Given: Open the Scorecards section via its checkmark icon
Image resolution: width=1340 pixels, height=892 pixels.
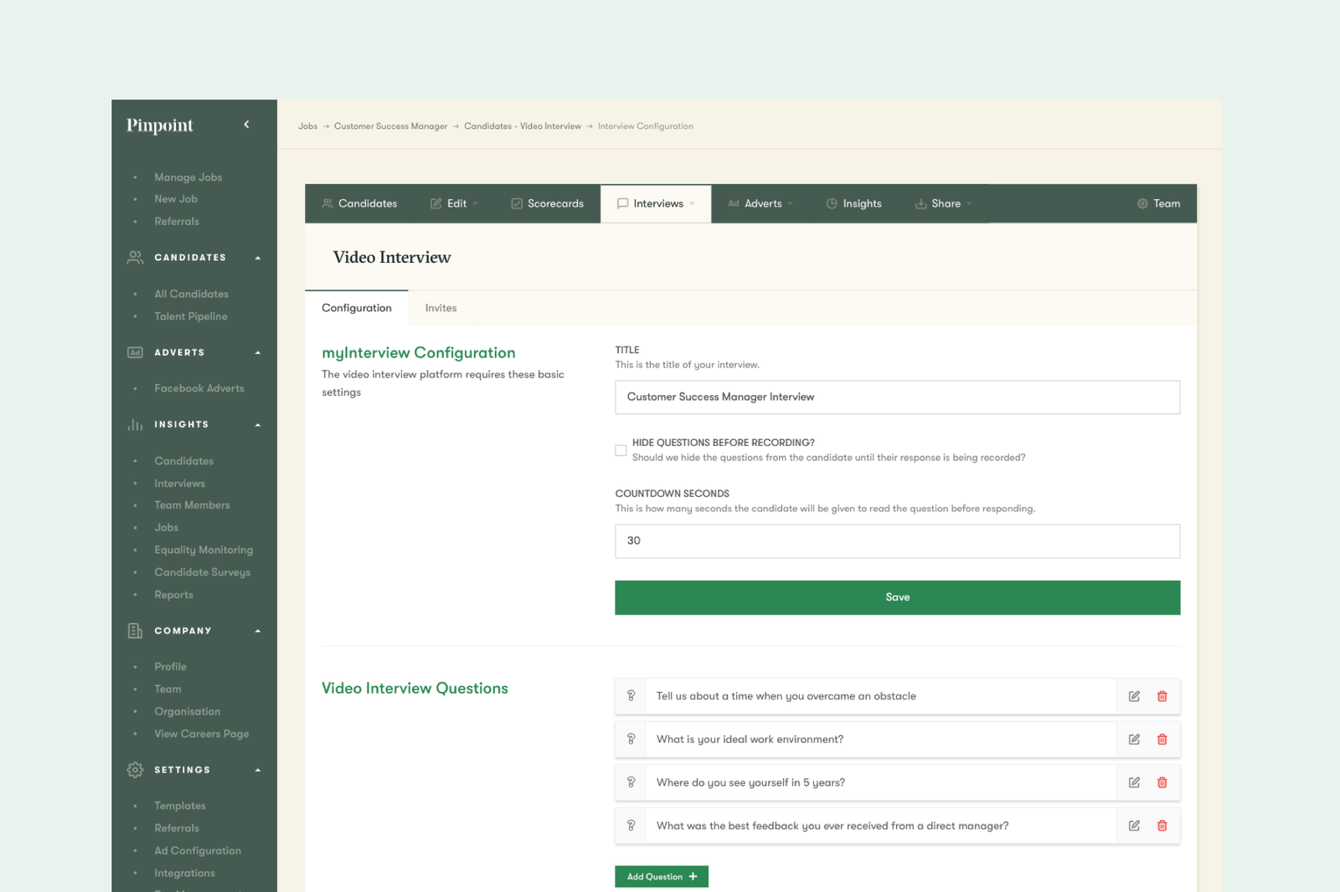Looking at the screenshot, I should 517,203.
